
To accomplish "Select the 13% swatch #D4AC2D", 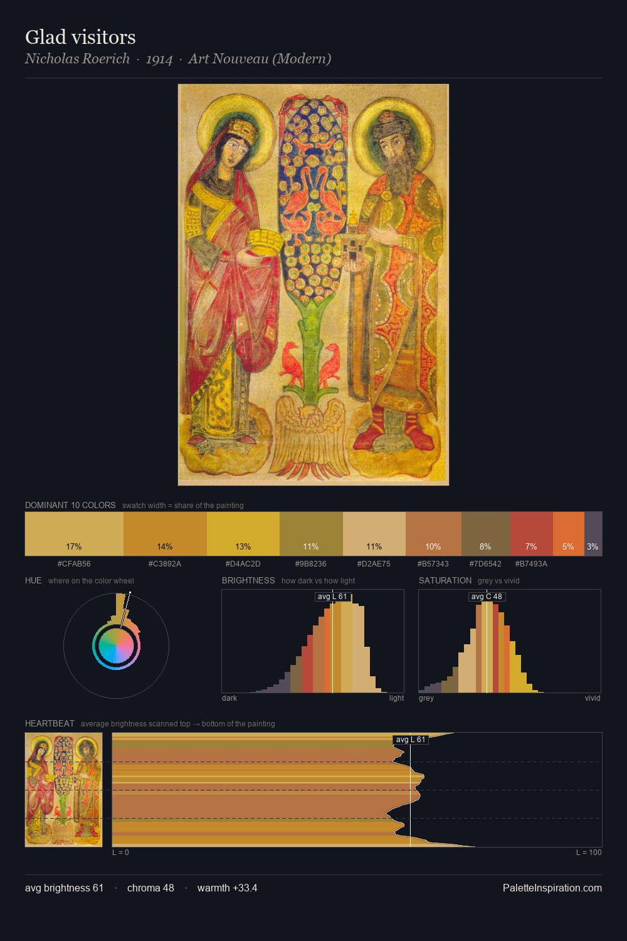I will pos(243,534).
